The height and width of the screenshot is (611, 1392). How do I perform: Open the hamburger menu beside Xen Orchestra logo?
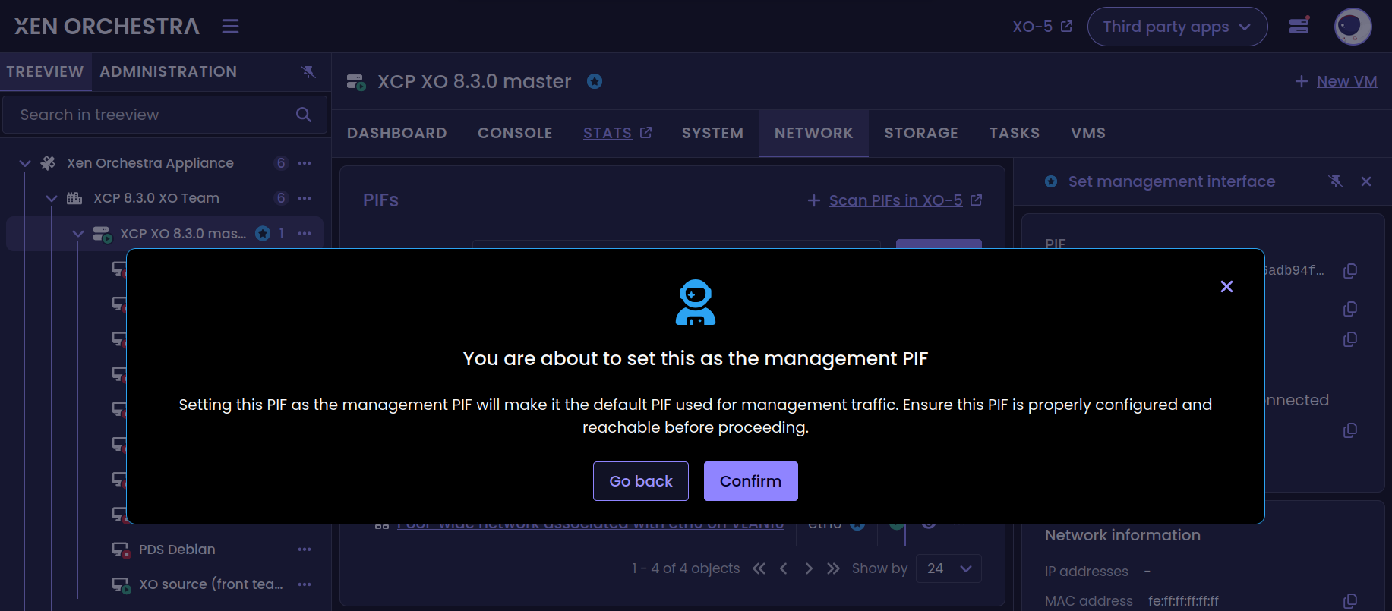click(230, 27)
